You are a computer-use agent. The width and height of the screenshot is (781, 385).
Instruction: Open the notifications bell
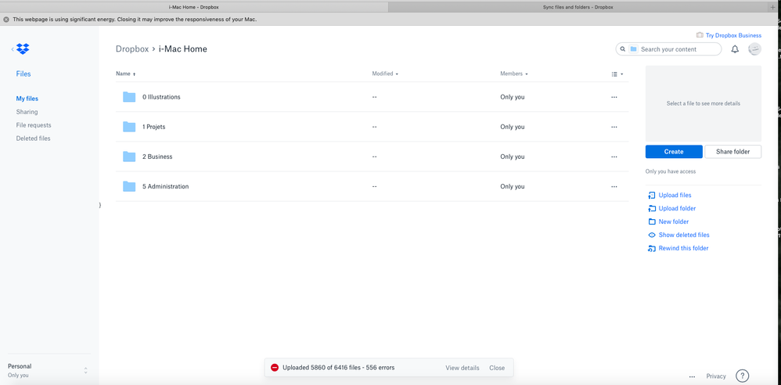[735, 49]
